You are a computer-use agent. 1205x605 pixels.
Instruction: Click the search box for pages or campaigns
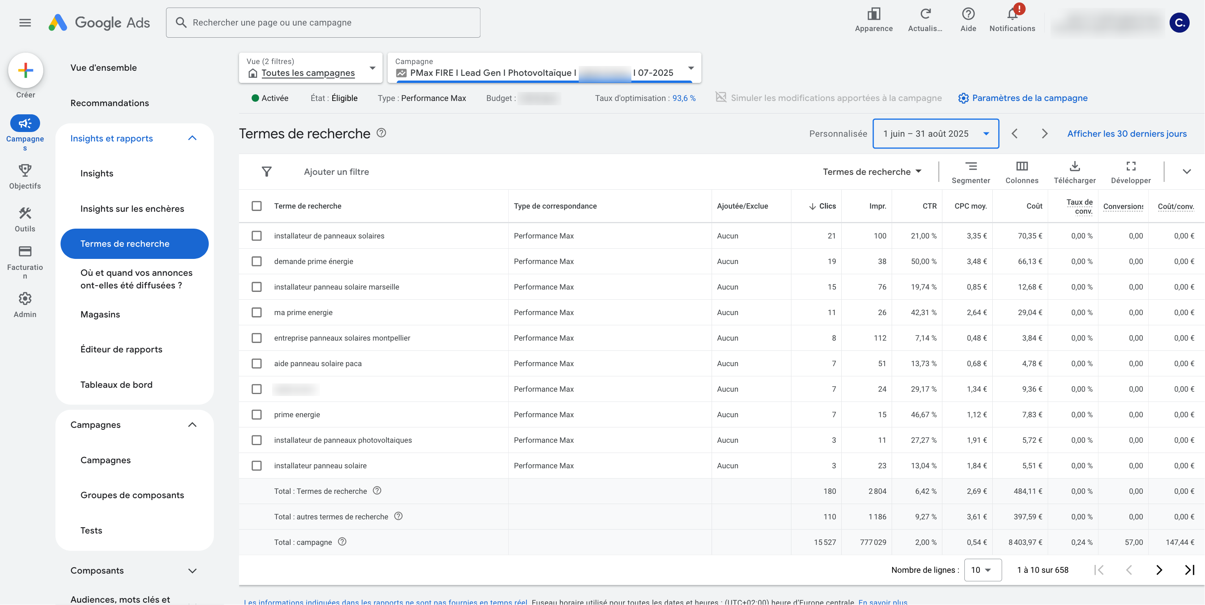pyautogui.click(x=323, y=22)
